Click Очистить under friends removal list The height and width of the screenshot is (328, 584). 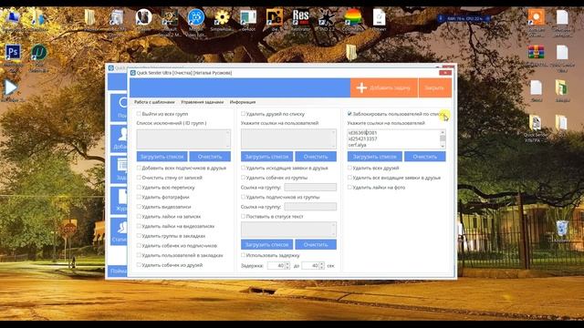(x=316, y=157)
